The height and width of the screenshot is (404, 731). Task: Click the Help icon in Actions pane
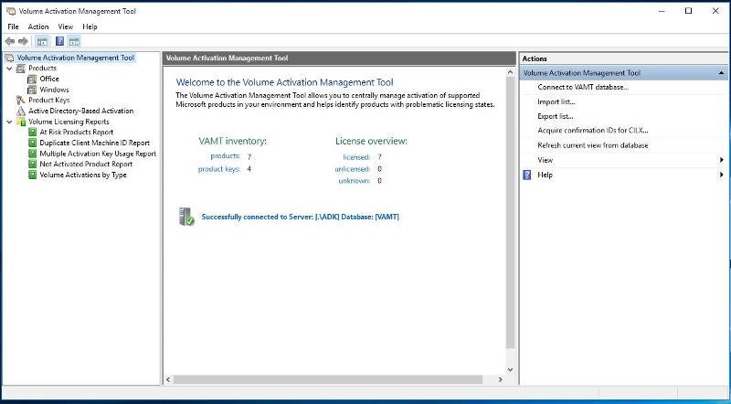527,175
